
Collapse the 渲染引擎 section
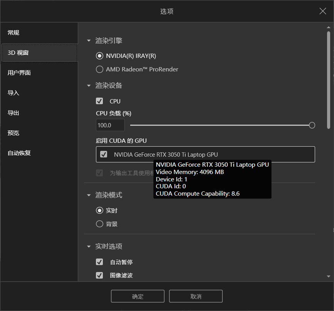[89, 41]
